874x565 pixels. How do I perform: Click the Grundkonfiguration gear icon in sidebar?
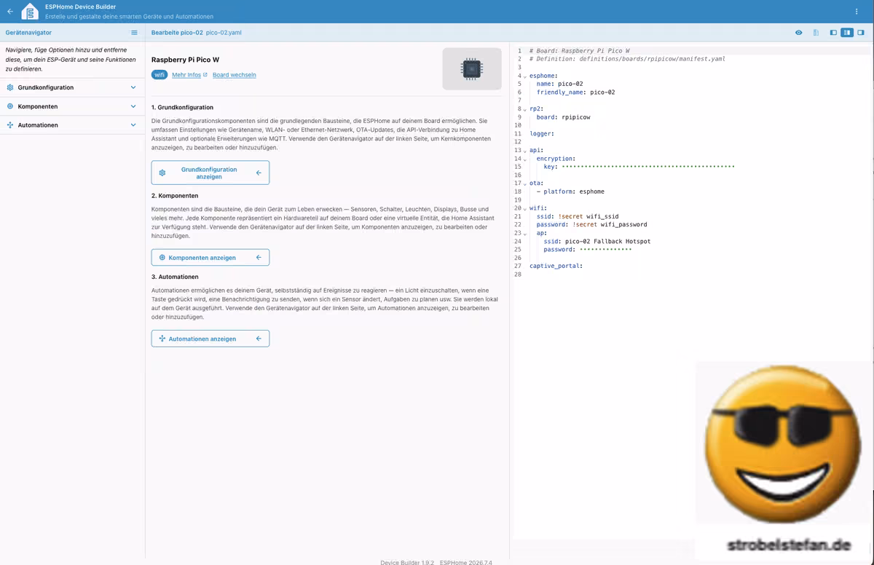(x=10, y=87)
